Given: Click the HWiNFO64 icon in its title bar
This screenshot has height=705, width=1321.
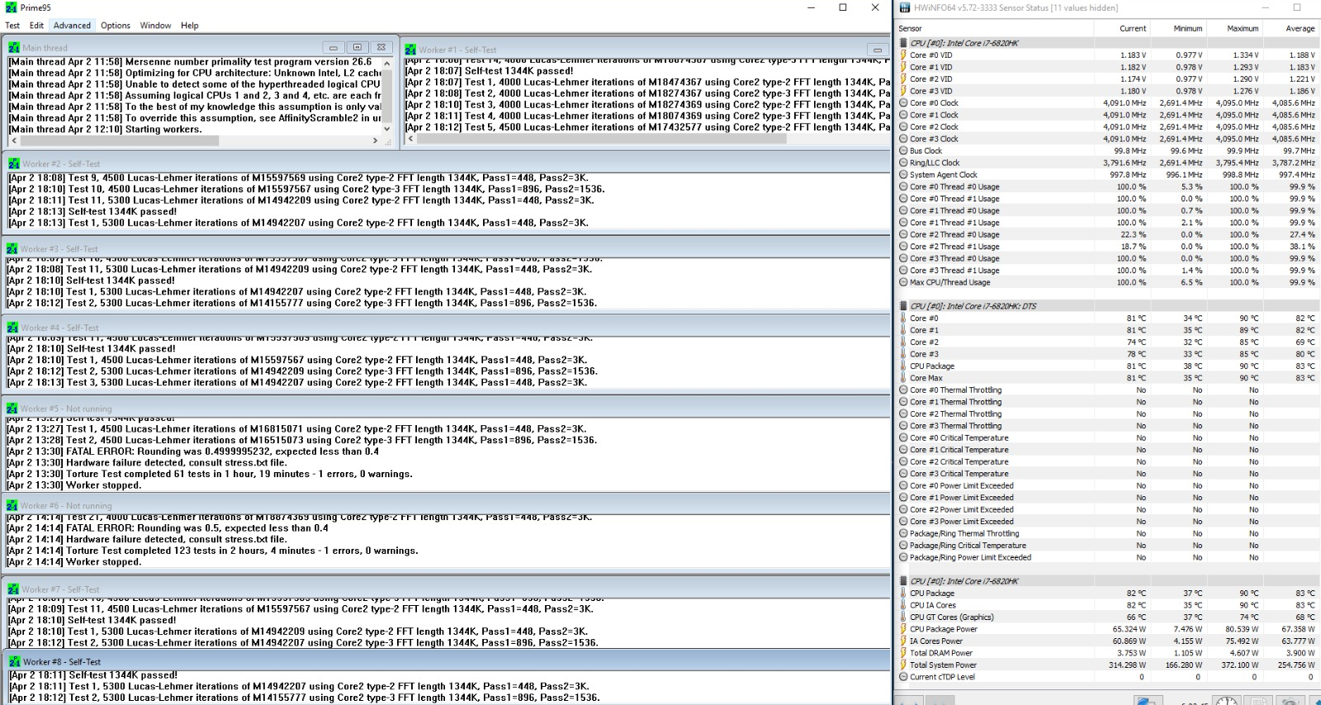Looking at the screenshot, I should coord(905,7).
